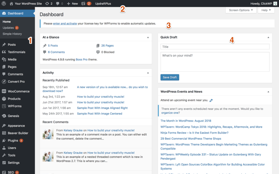
Task: Select Simple History in the Dashboard submenu
Action: 12,34
